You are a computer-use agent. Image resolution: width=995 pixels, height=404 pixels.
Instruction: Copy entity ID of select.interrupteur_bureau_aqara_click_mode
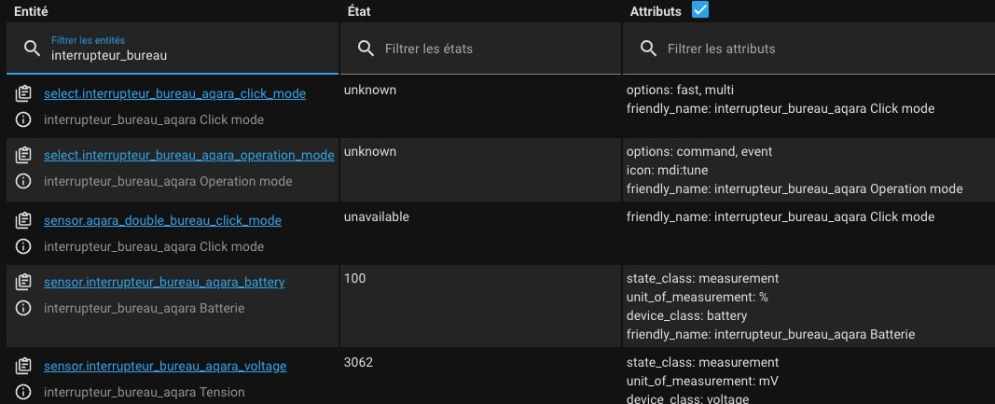pos(23,93)
